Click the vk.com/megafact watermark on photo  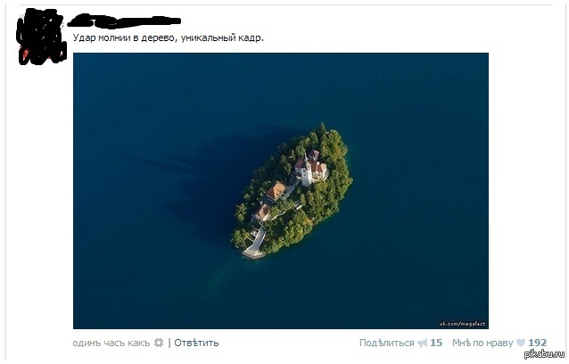pyautogui.click(x=462, y=324)
